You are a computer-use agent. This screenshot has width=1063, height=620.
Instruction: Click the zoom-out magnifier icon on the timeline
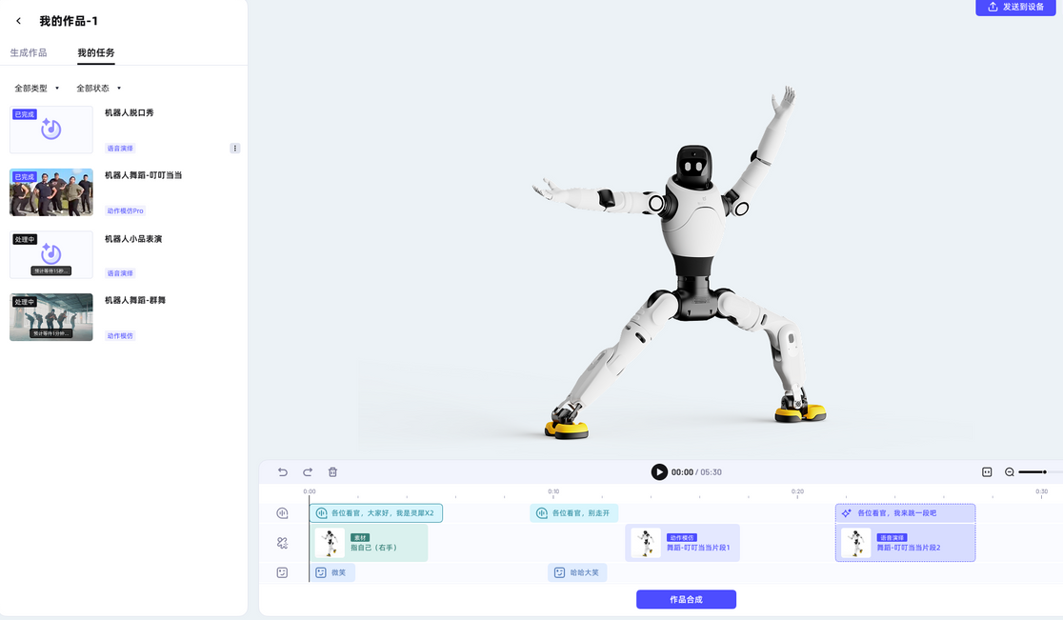[1010, 471]
